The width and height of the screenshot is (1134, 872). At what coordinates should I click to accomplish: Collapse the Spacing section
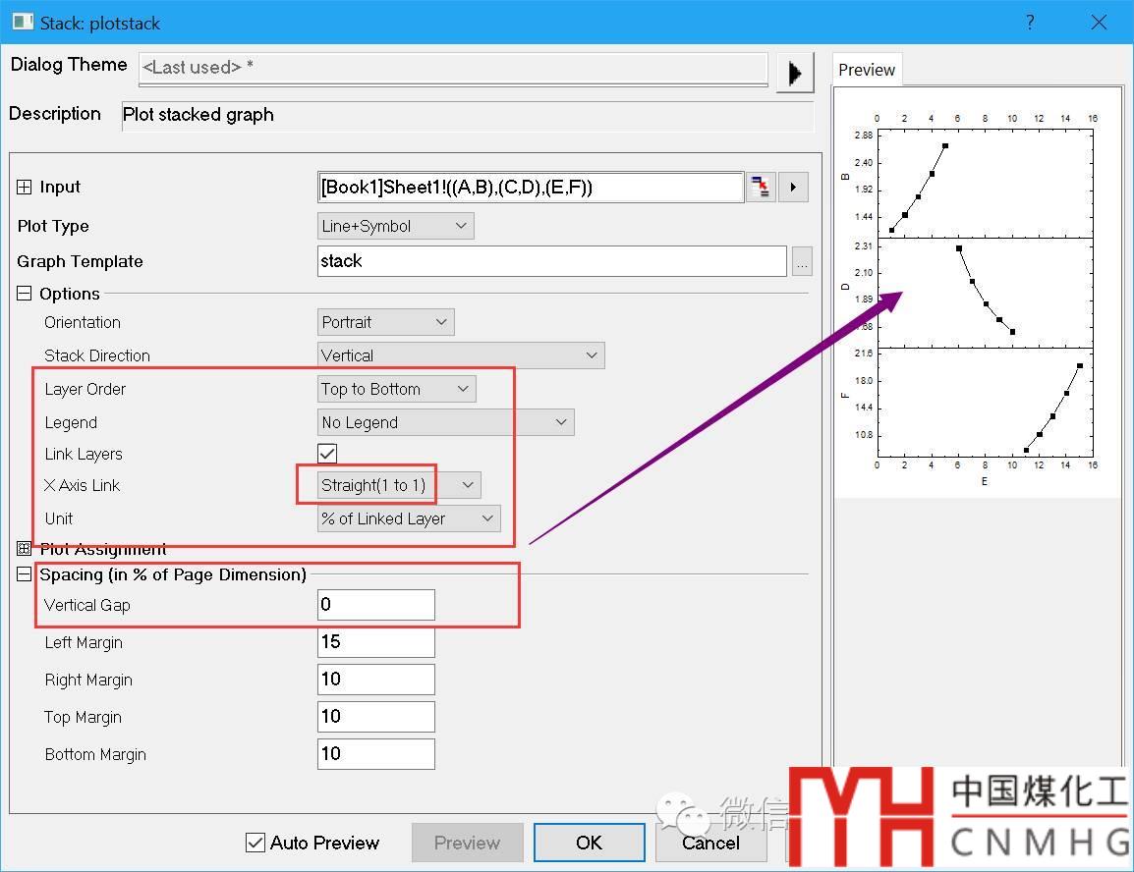click(24, 574)
